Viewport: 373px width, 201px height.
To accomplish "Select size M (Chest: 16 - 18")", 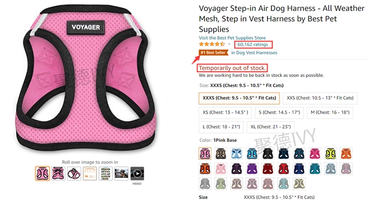I will [x=330, y=113].
